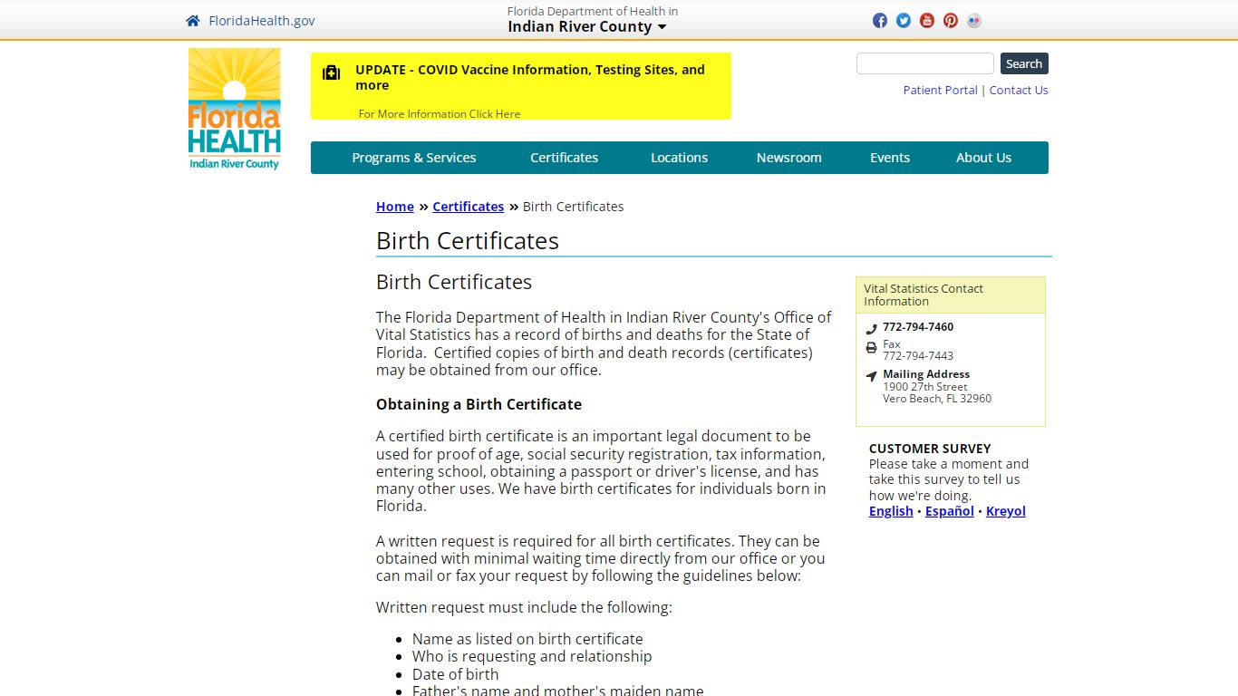
Task: Open the YouTube social icon
Action: 927,21
